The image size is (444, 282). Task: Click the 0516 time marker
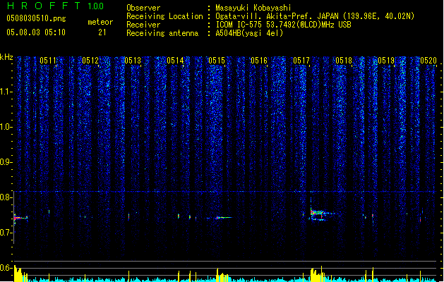(x=259, y=61)
